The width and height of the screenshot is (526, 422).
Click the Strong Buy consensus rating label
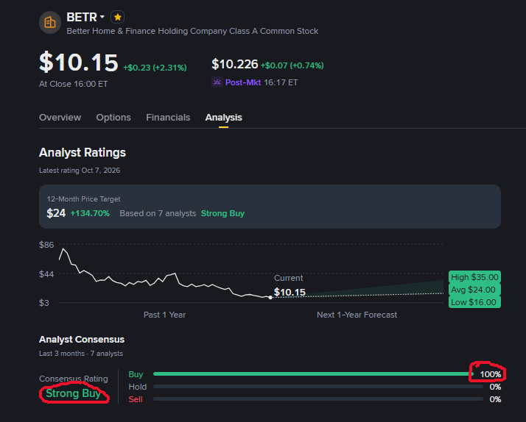pos(73,393)
